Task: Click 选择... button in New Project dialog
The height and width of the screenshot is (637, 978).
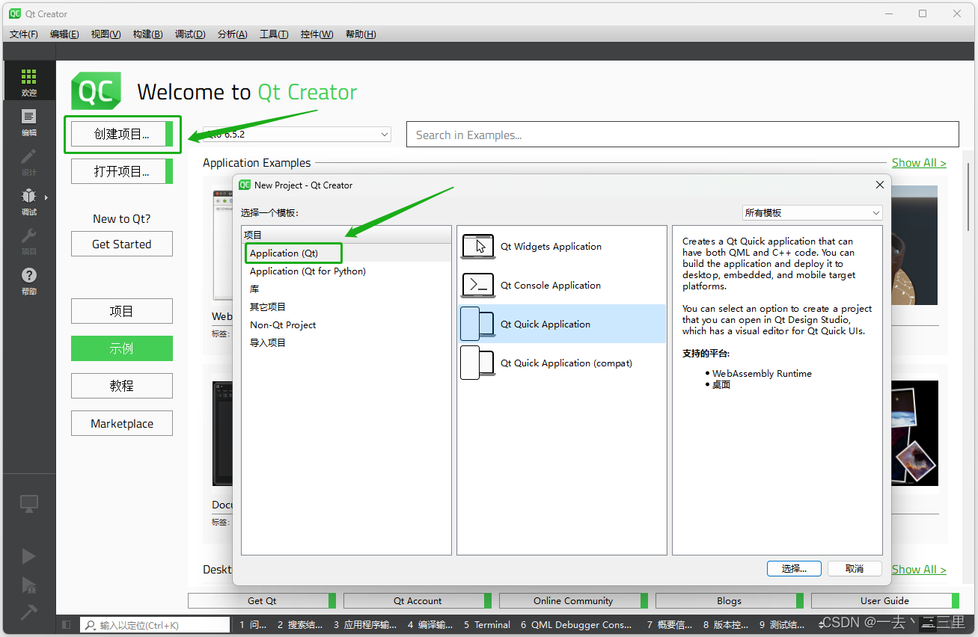Action: [794, 568]
